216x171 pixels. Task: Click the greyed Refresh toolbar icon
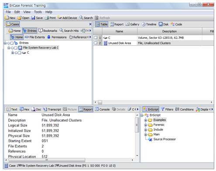[x=103, y=18]
